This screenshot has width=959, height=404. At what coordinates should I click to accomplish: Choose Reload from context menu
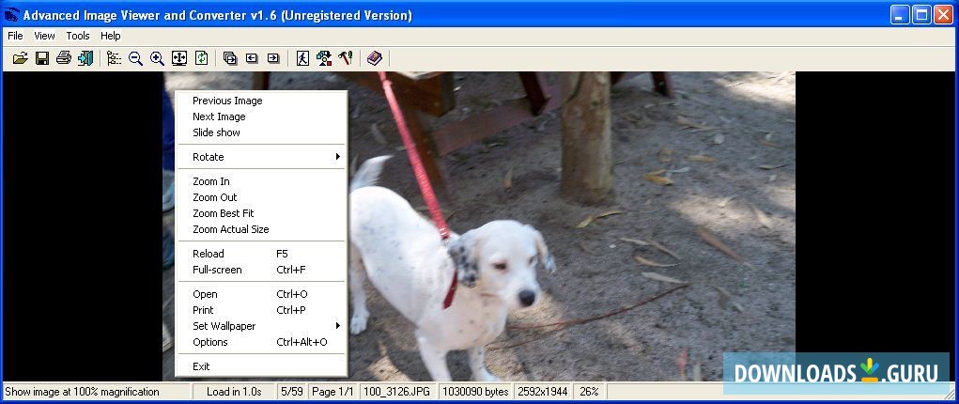pyautogui.click(x=261, y=254)
